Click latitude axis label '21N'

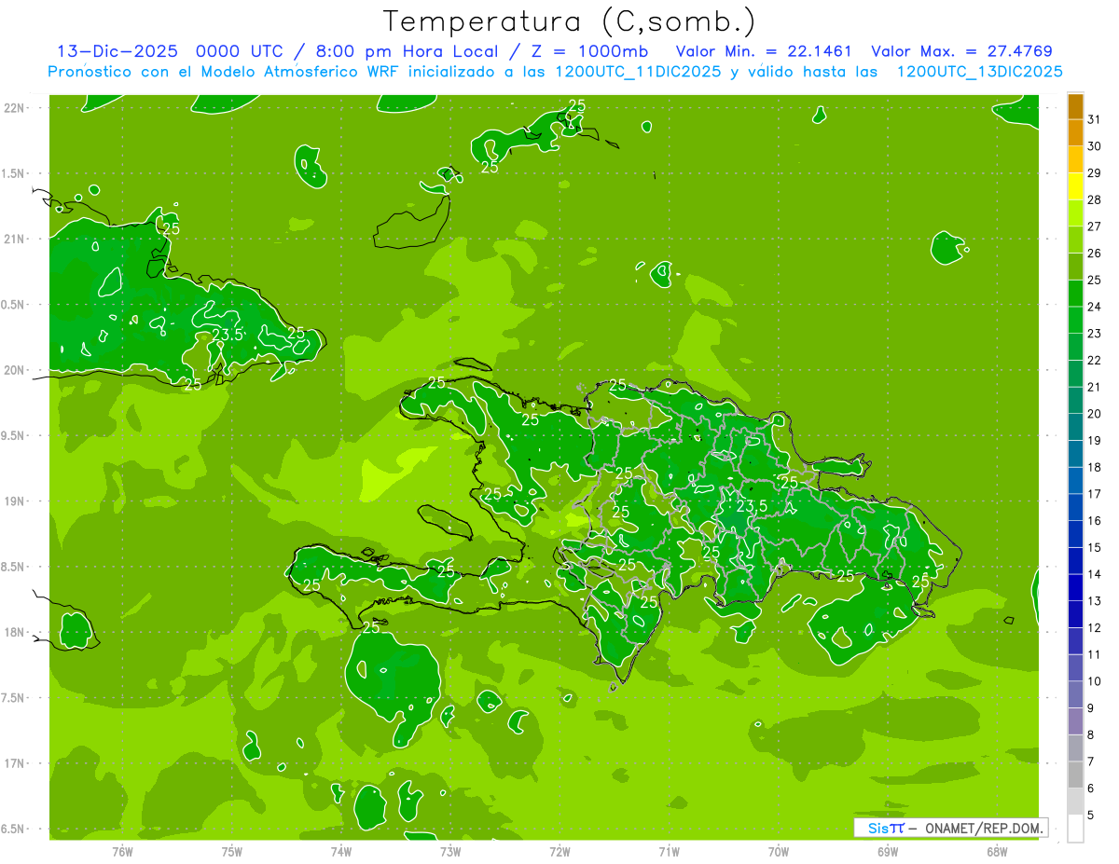[x=15, y=239]
